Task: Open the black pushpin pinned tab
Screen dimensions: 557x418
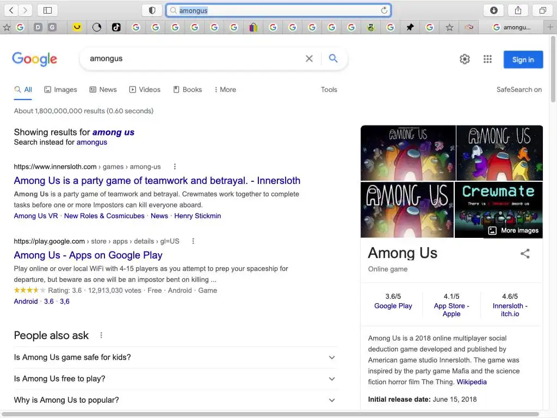Action: tap(410, 27)
